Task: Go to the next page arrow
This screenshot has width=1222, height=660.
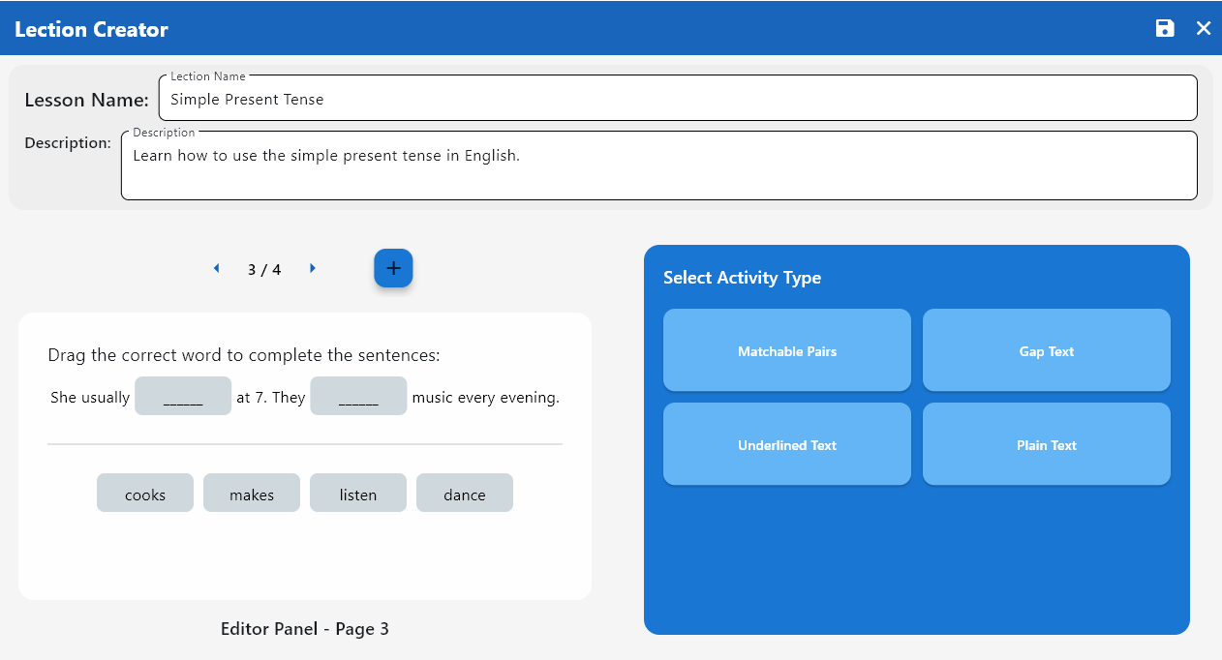Action: point(313,268)
